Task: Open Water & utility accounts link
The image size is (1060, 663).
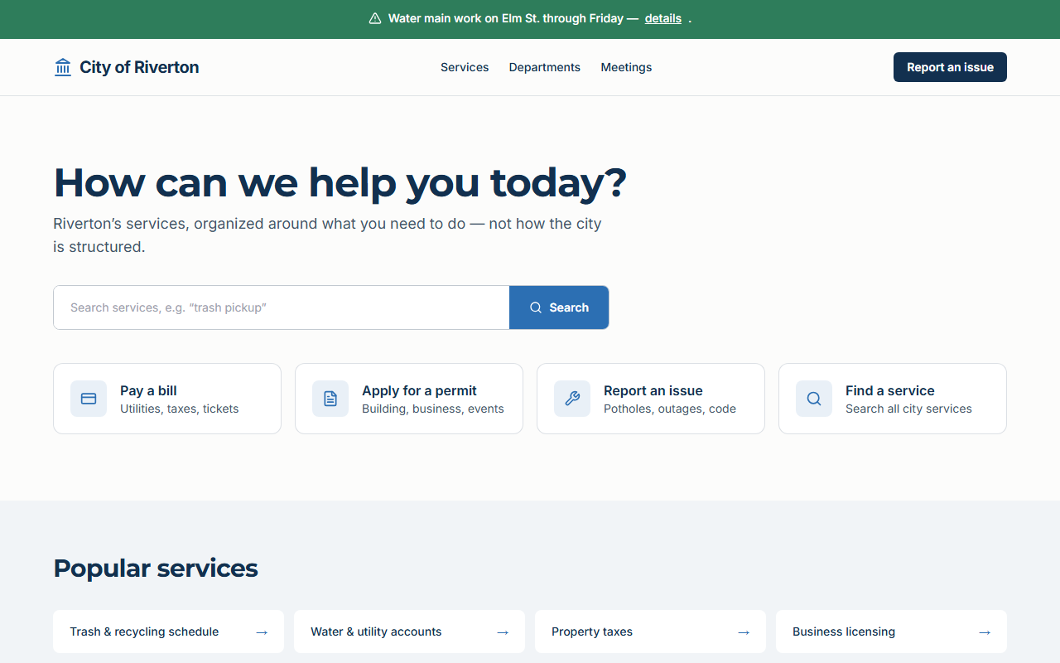Action: 409,632
